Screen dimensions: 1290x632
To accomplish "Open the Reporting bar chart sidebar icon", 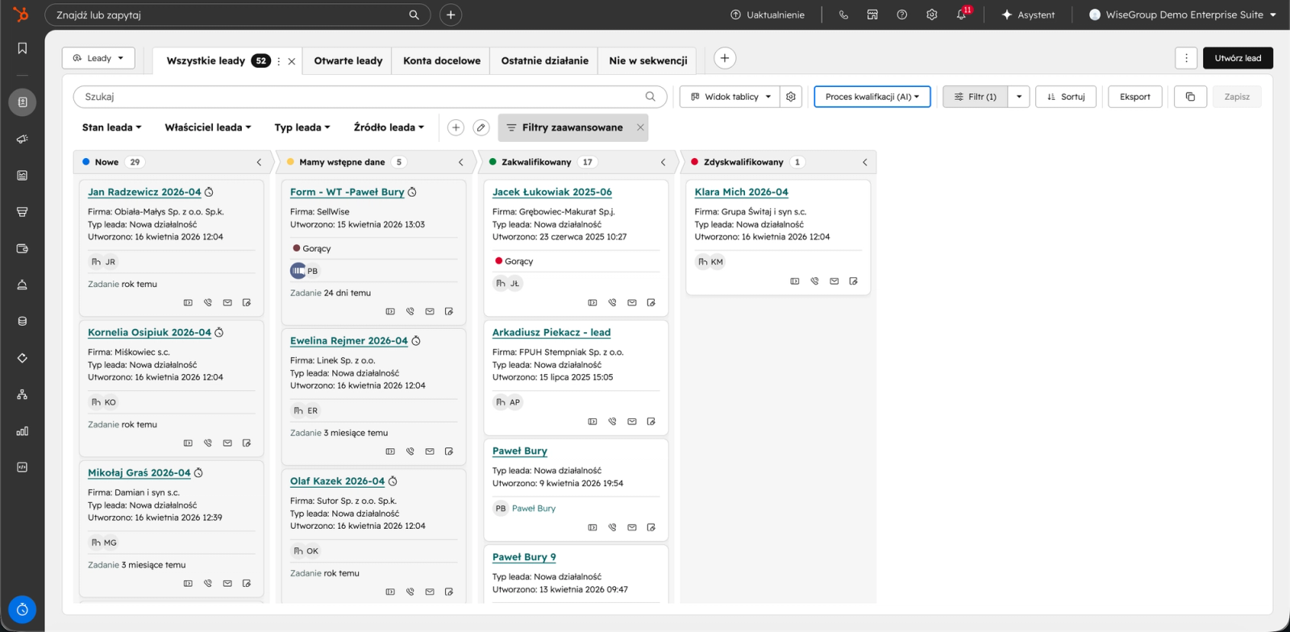I will [23, 431].
